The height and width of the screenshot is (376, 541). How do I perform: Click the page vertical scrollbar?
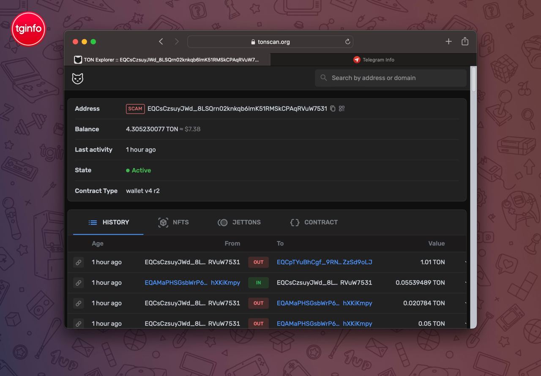pyautogui.click(x=473, y=79)
